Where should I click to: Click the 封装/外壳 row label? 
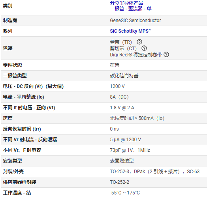(13, 172)
